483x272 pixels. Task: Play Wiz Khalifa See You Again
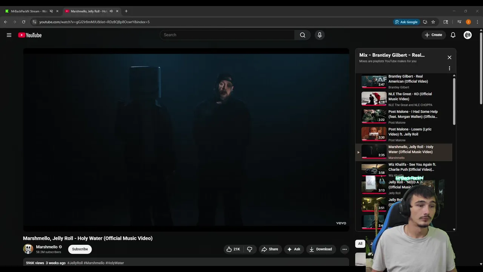click(404, 170)
